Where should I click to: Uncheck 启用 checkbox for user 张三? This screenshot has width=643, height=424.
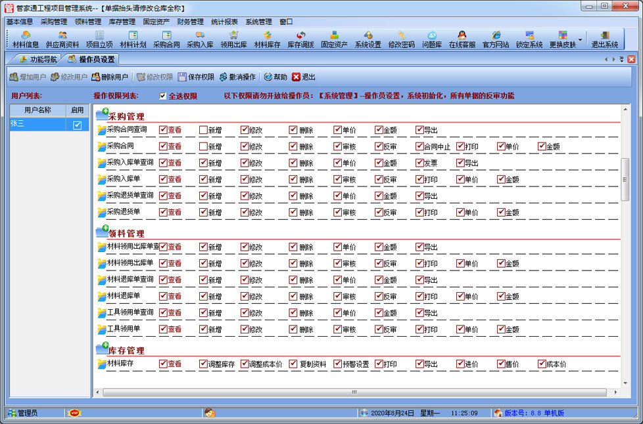[x=77, y=125]
